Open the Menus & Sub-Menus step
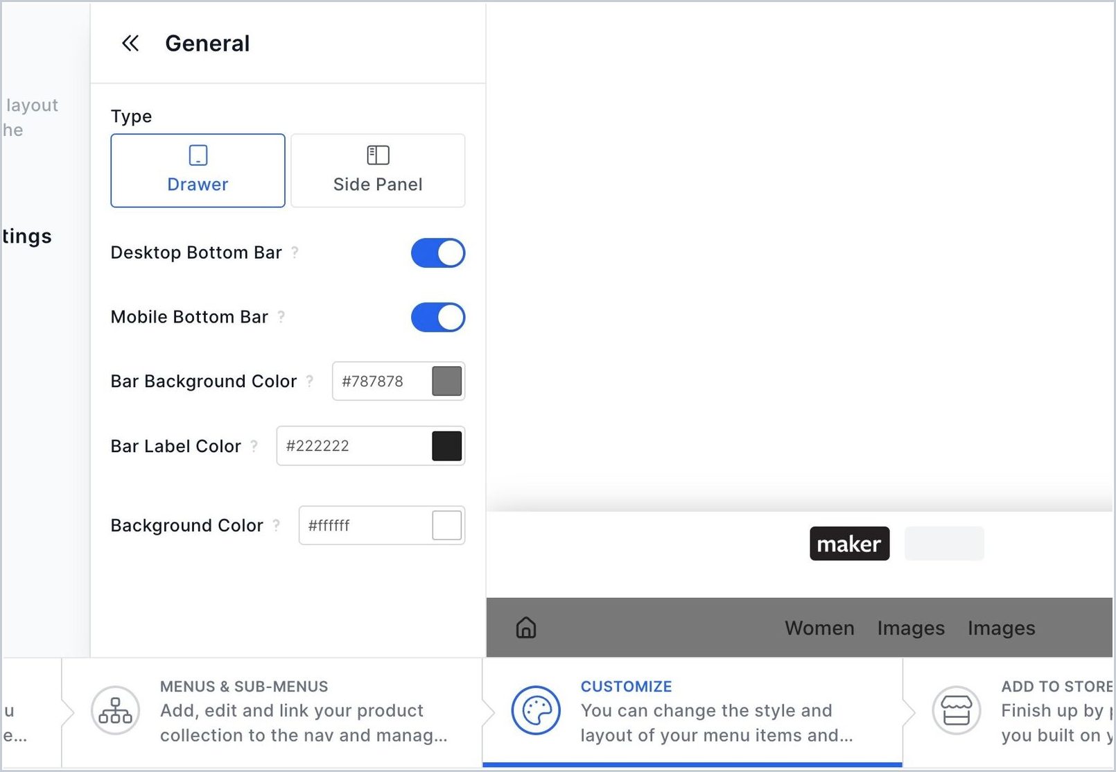This screenshot has height=772, width=1116. (272, 712)
